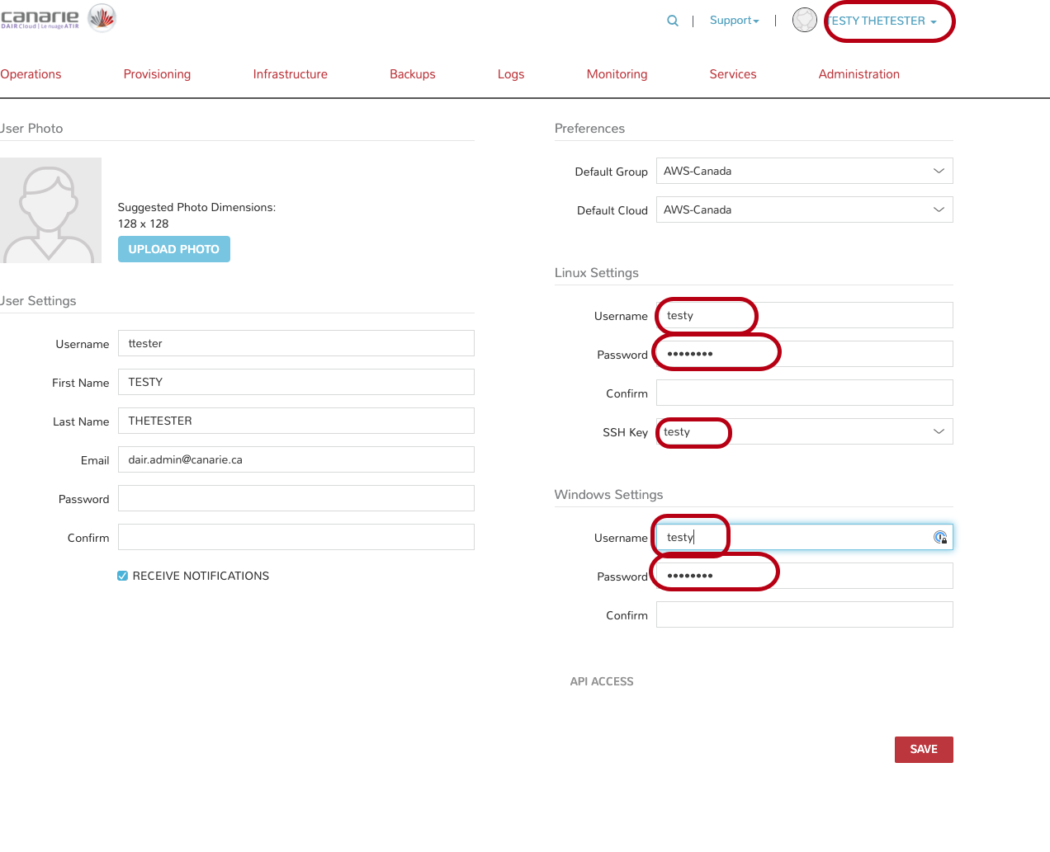Click the Canarie DAIR Cloud logo
This screenshot has height=852, width=1050.
click(58, 18)
